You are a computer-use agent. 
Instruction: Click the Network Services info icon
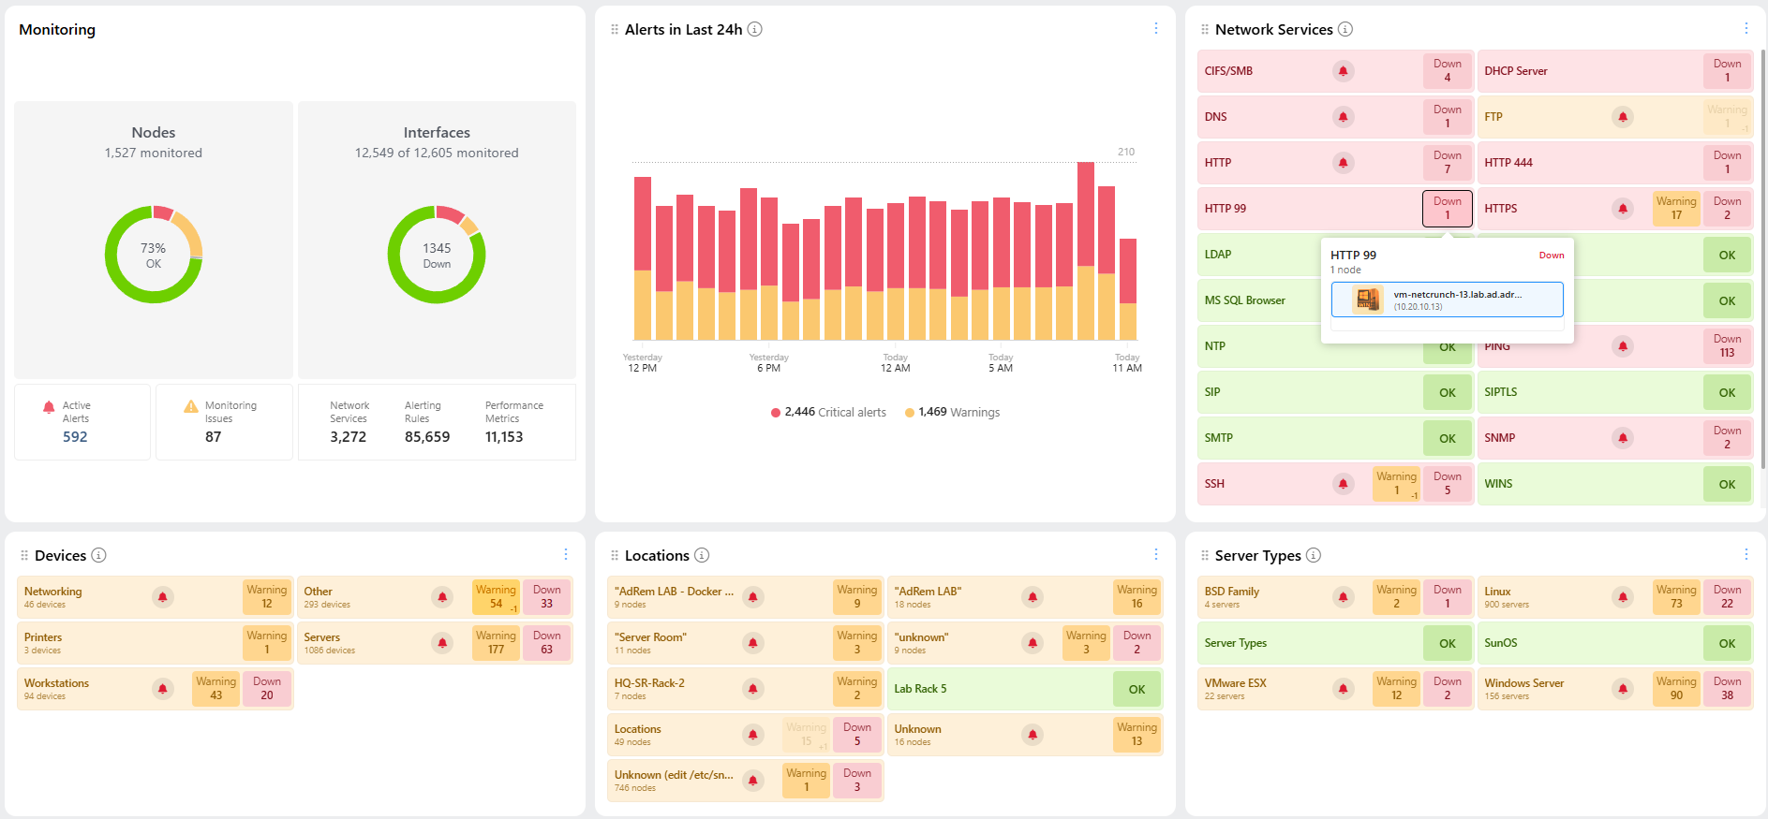1345,29
